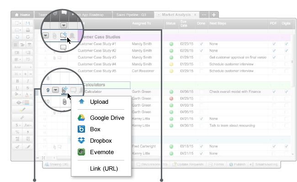This screenshot has width=297, height=182.
Task: Open the font size 36 dropdown
Action: click(x=17, y=74)
